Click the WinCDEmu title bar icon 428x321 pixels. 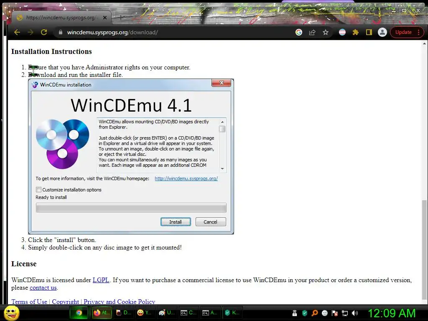[35, 84]
